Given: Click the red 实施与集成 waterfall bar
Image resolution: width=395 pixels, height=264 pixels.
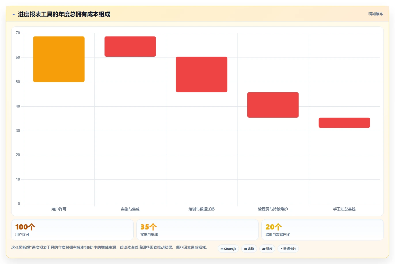Looking at the screenshot, I should click(x=130, y=47).
